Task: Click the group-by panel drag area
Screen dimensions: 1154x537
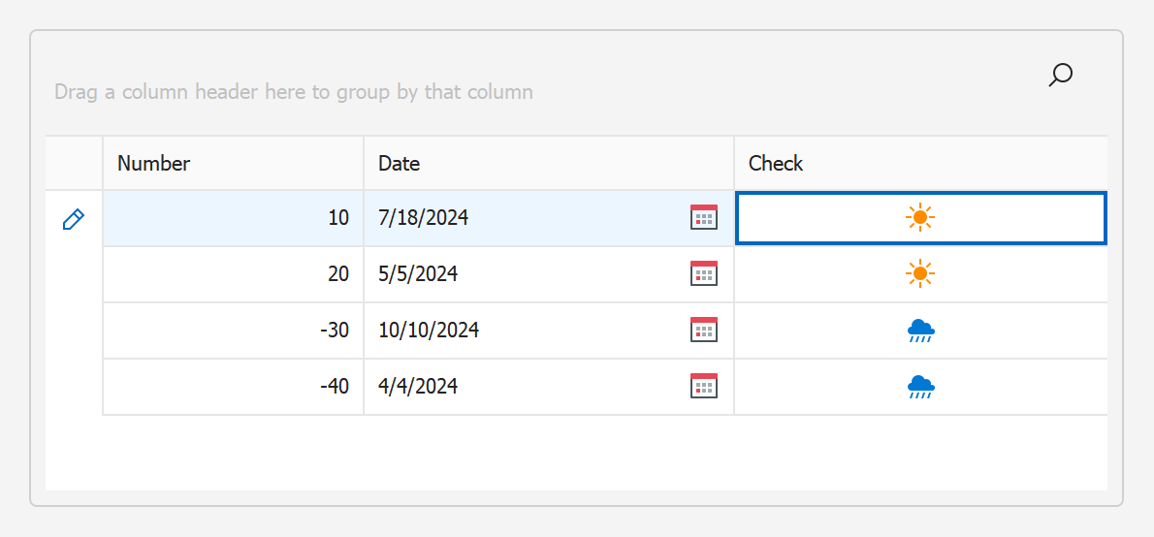Action: click(x=293, y=92)
